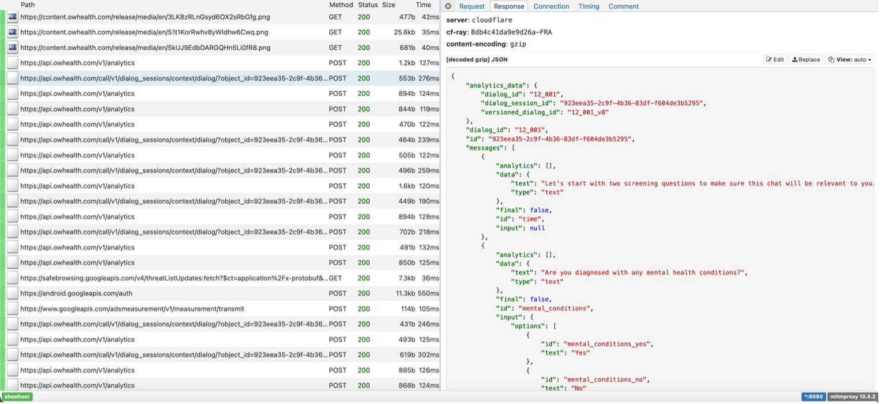Screen dimensions: 880x404
Task: Open the Timing tab
Action: click(589, 6)
